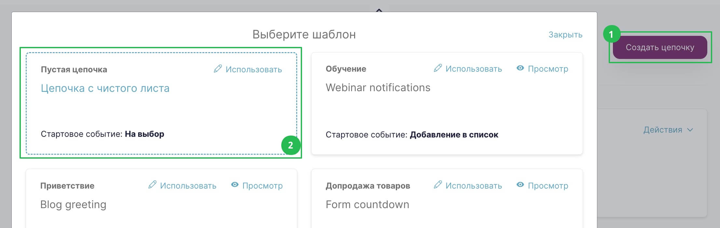720x228 pixels.
Task: Click pencil icon in Допродажа товаров card
Action: click(x=438, y=185)
